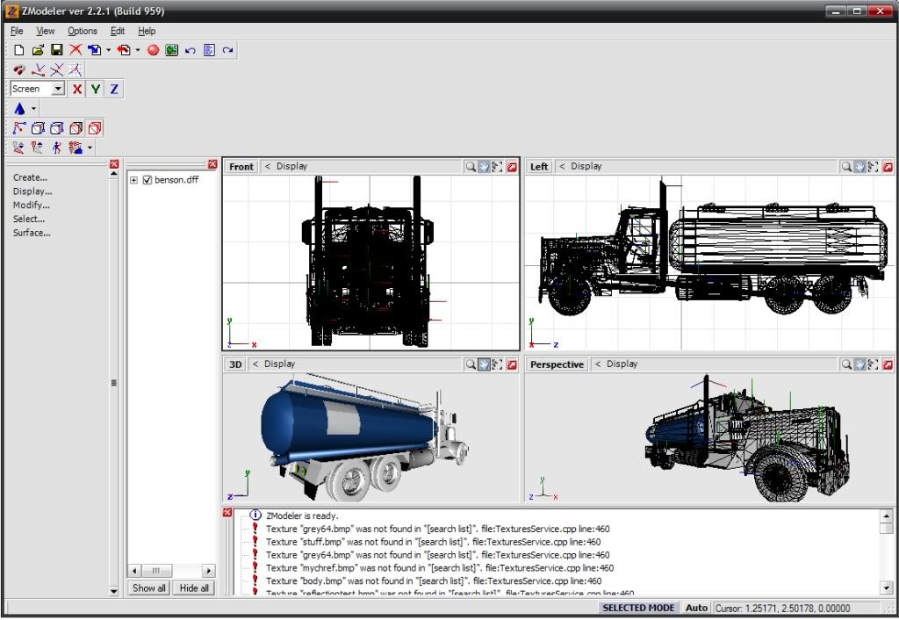This screenshot has width=899, height=620.
Task: Open the Help menu
Action: 147,31
